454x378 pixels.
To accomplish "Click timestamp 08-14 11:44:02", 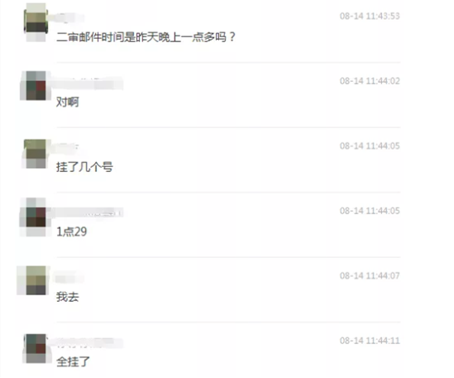I will coord(370,81).
